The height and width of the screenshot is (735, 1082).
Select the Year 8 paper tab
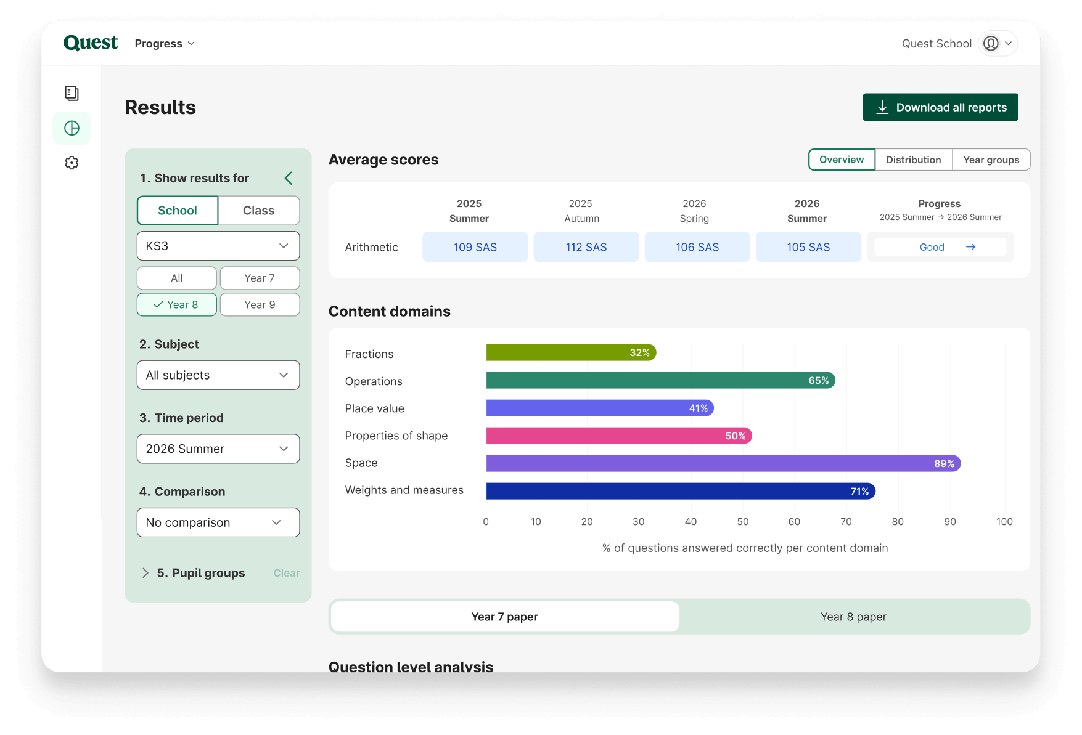(854, 617)
